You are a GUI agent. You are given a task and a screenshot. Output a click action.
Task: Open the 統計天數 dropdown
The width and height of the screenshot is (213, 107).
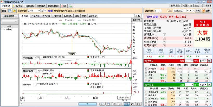point(160,11)
